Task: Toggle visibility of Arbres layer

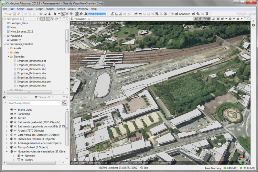Action: tap(15, 131)
